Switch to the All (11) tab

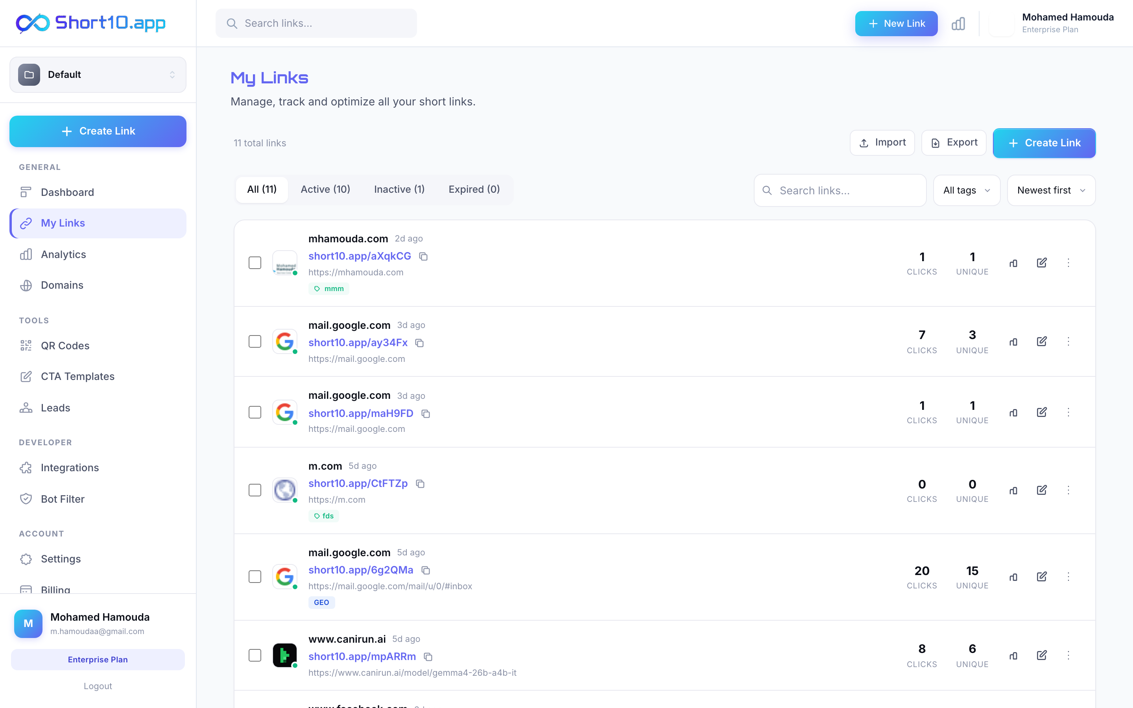click(x=262, y=189)
